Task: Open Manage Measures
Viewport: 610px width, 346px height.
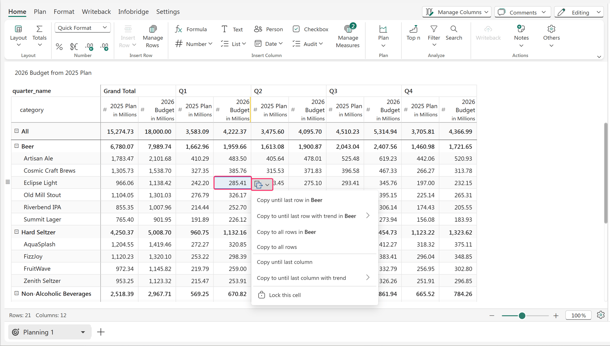Action: [348, 36]
